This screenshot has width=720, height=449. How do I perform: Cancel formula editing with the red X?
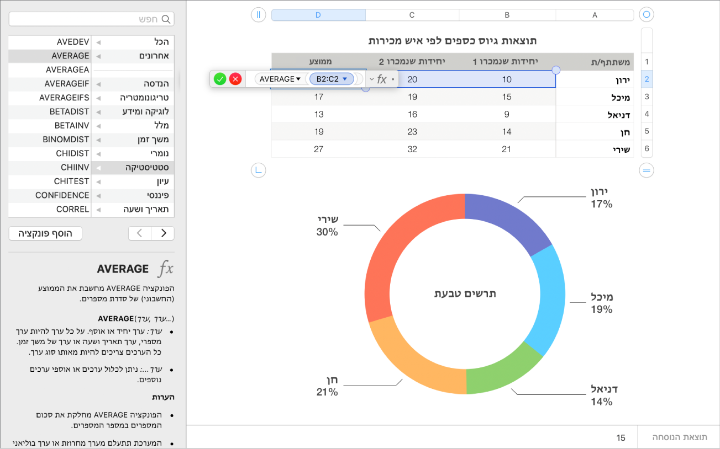[x=235, y=79]
